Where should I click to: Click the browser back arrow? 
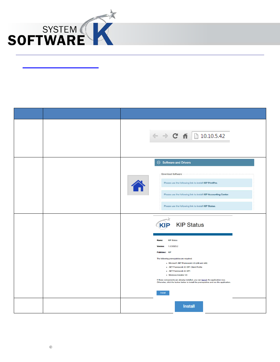155,136
